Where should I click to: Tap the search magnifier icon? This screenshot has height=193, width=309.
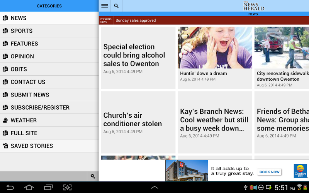point(116,6)
